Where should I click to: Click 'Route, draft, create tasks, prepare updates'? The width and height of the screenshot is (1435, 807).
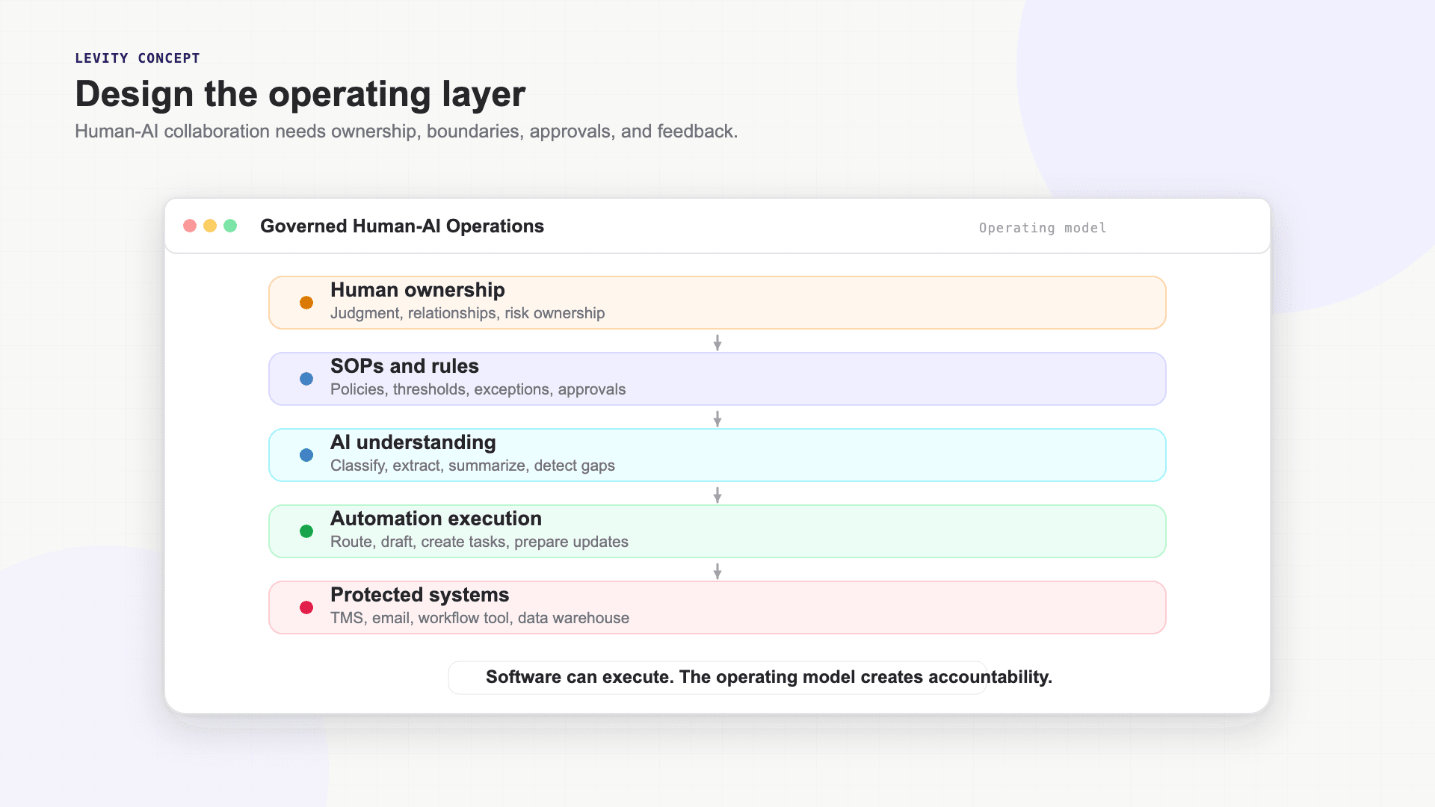[x=479, y=542]
